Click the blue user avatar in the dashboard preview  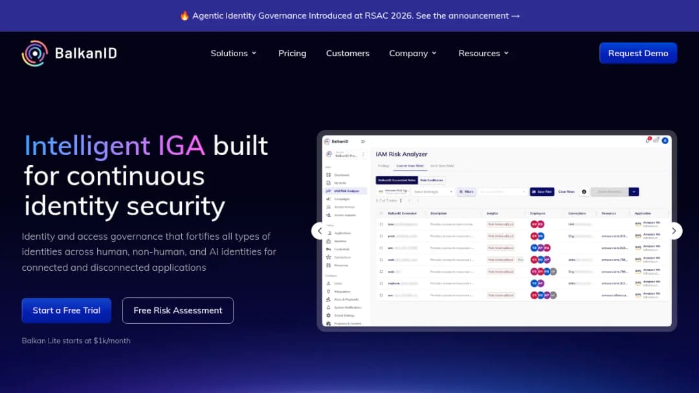[x=665, y=141]
